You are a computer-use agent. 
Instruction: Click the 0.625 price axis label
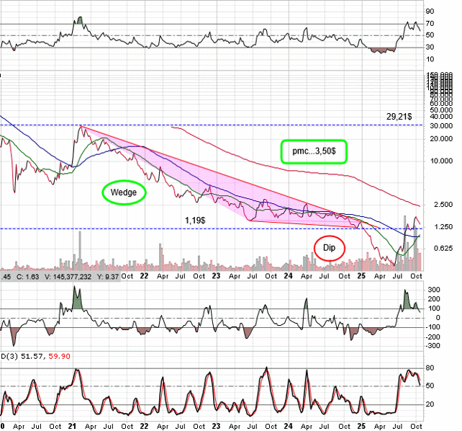(x=438, y=249)
